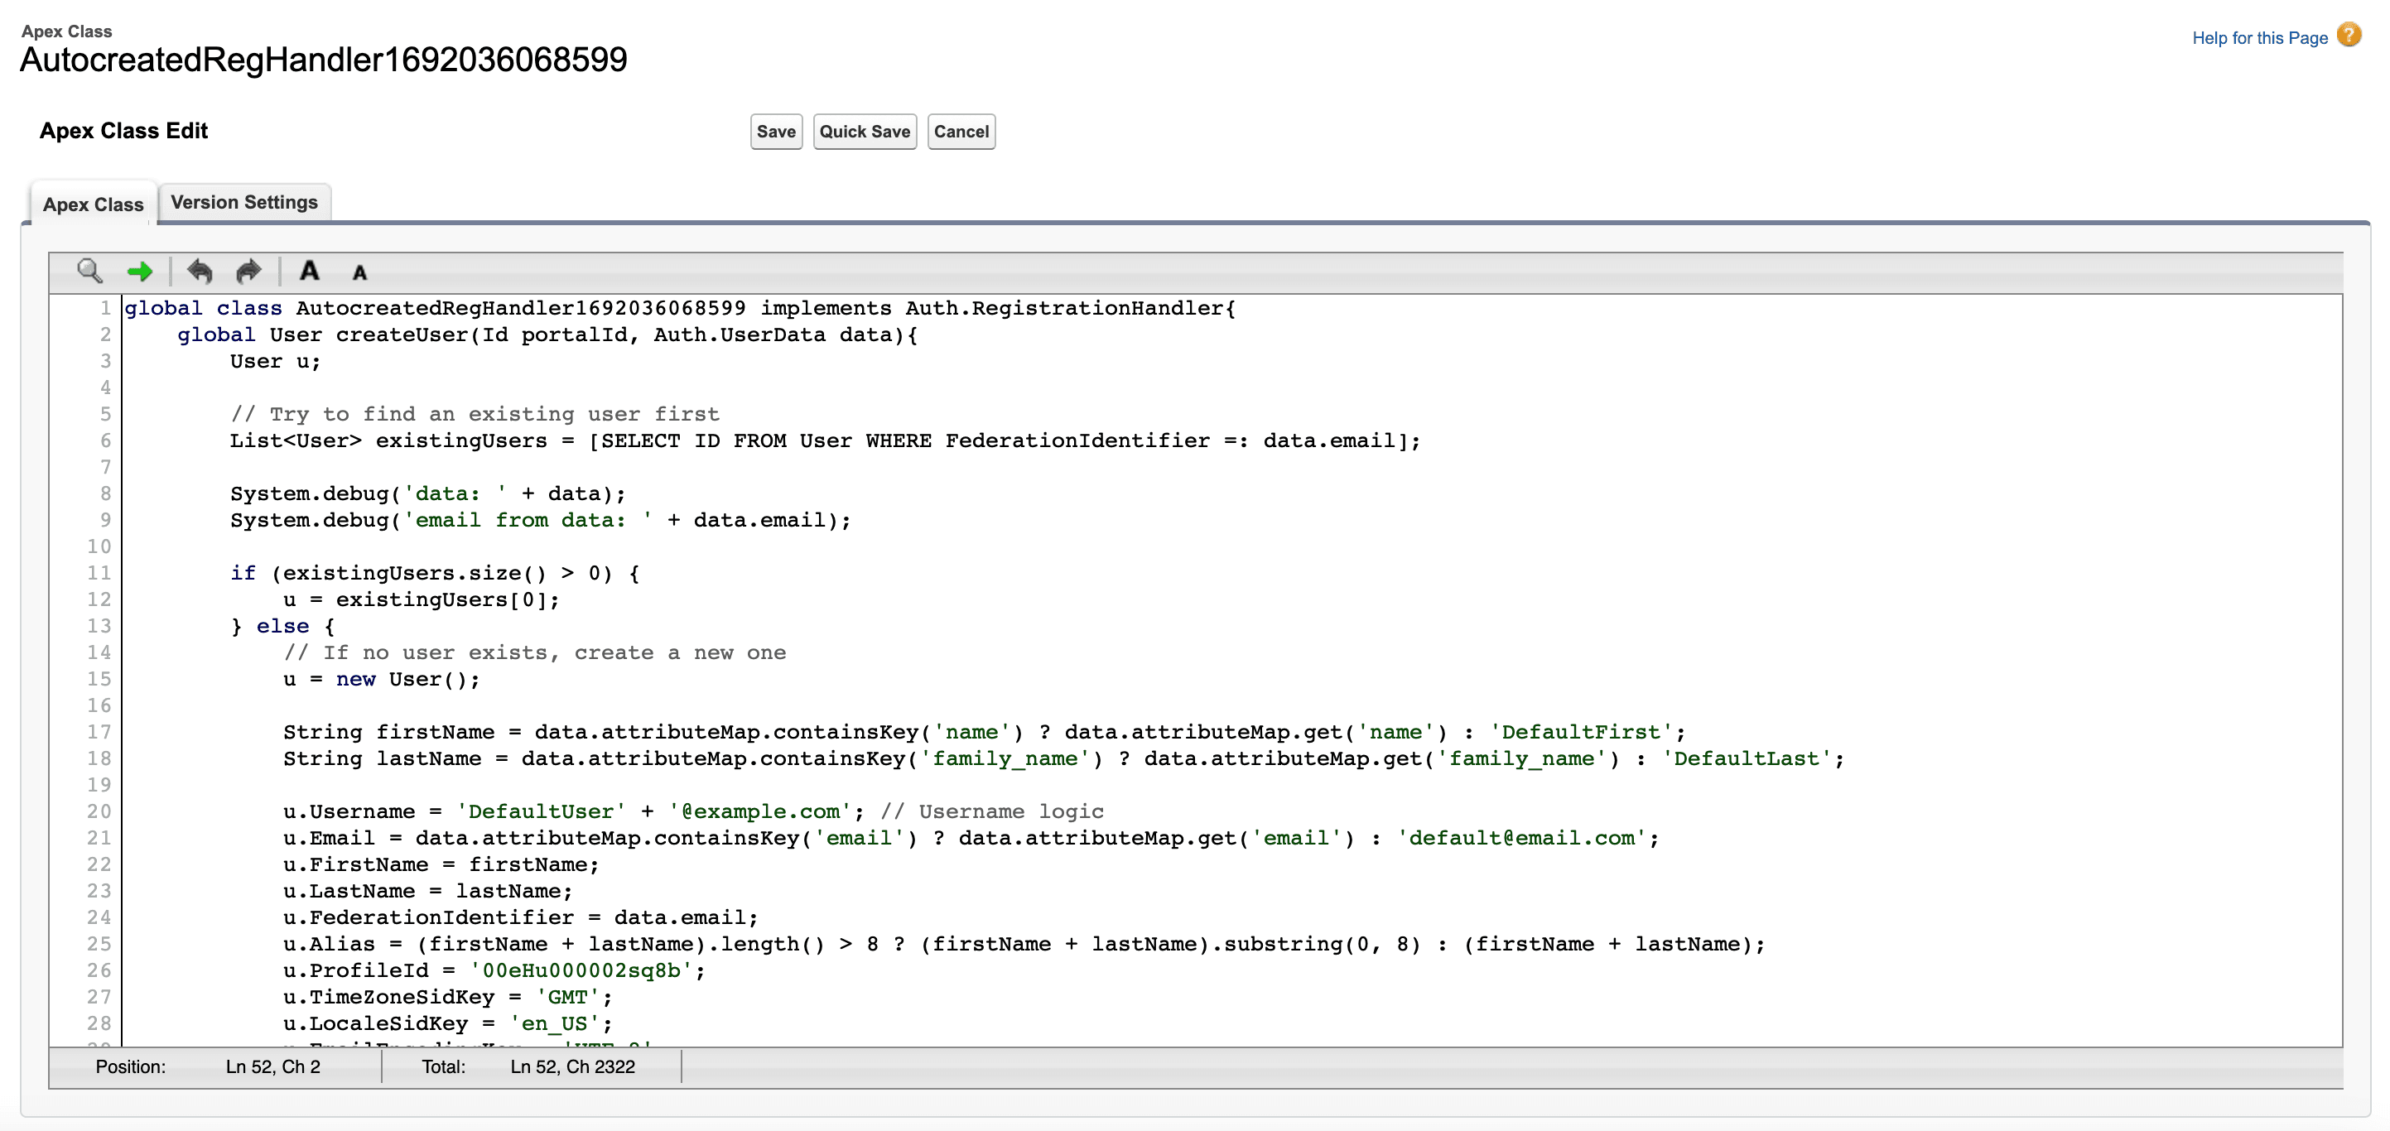2390x1131 pixels.
Task: Select the Apex Class tab
Action: pyautogui.click(x=92, y=205)
